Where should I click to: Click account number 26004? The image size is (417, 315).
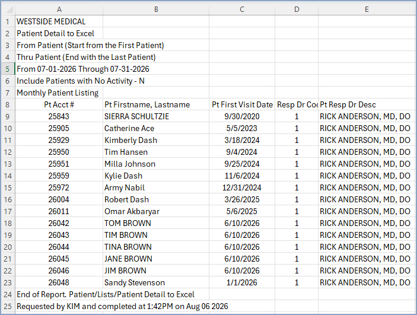(x=59, y=199)
